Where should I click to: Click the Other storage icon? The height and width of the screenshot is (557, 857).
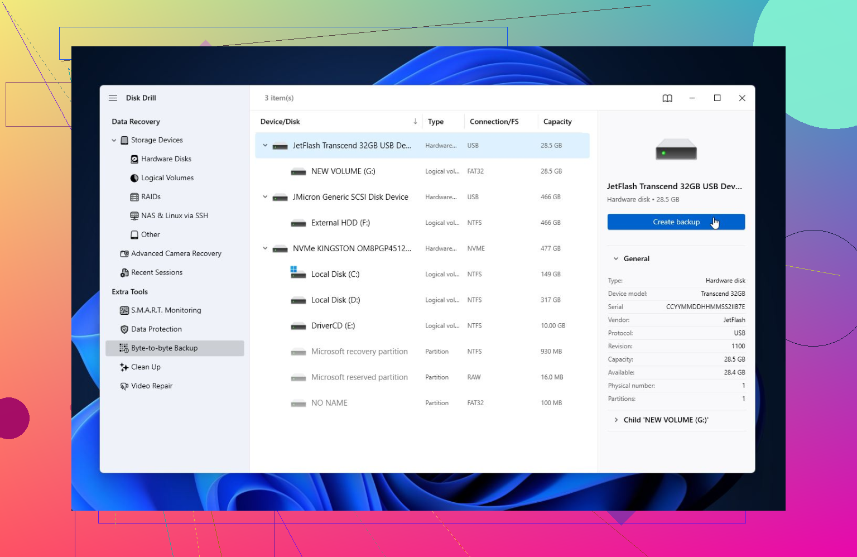(x=134, y=235)
